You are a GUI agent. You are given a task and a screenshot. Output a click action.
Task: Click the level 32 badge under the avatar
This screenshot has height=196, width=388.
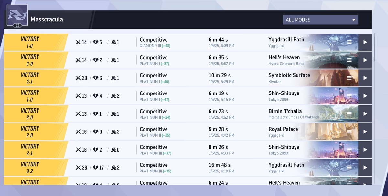(17, 26)
